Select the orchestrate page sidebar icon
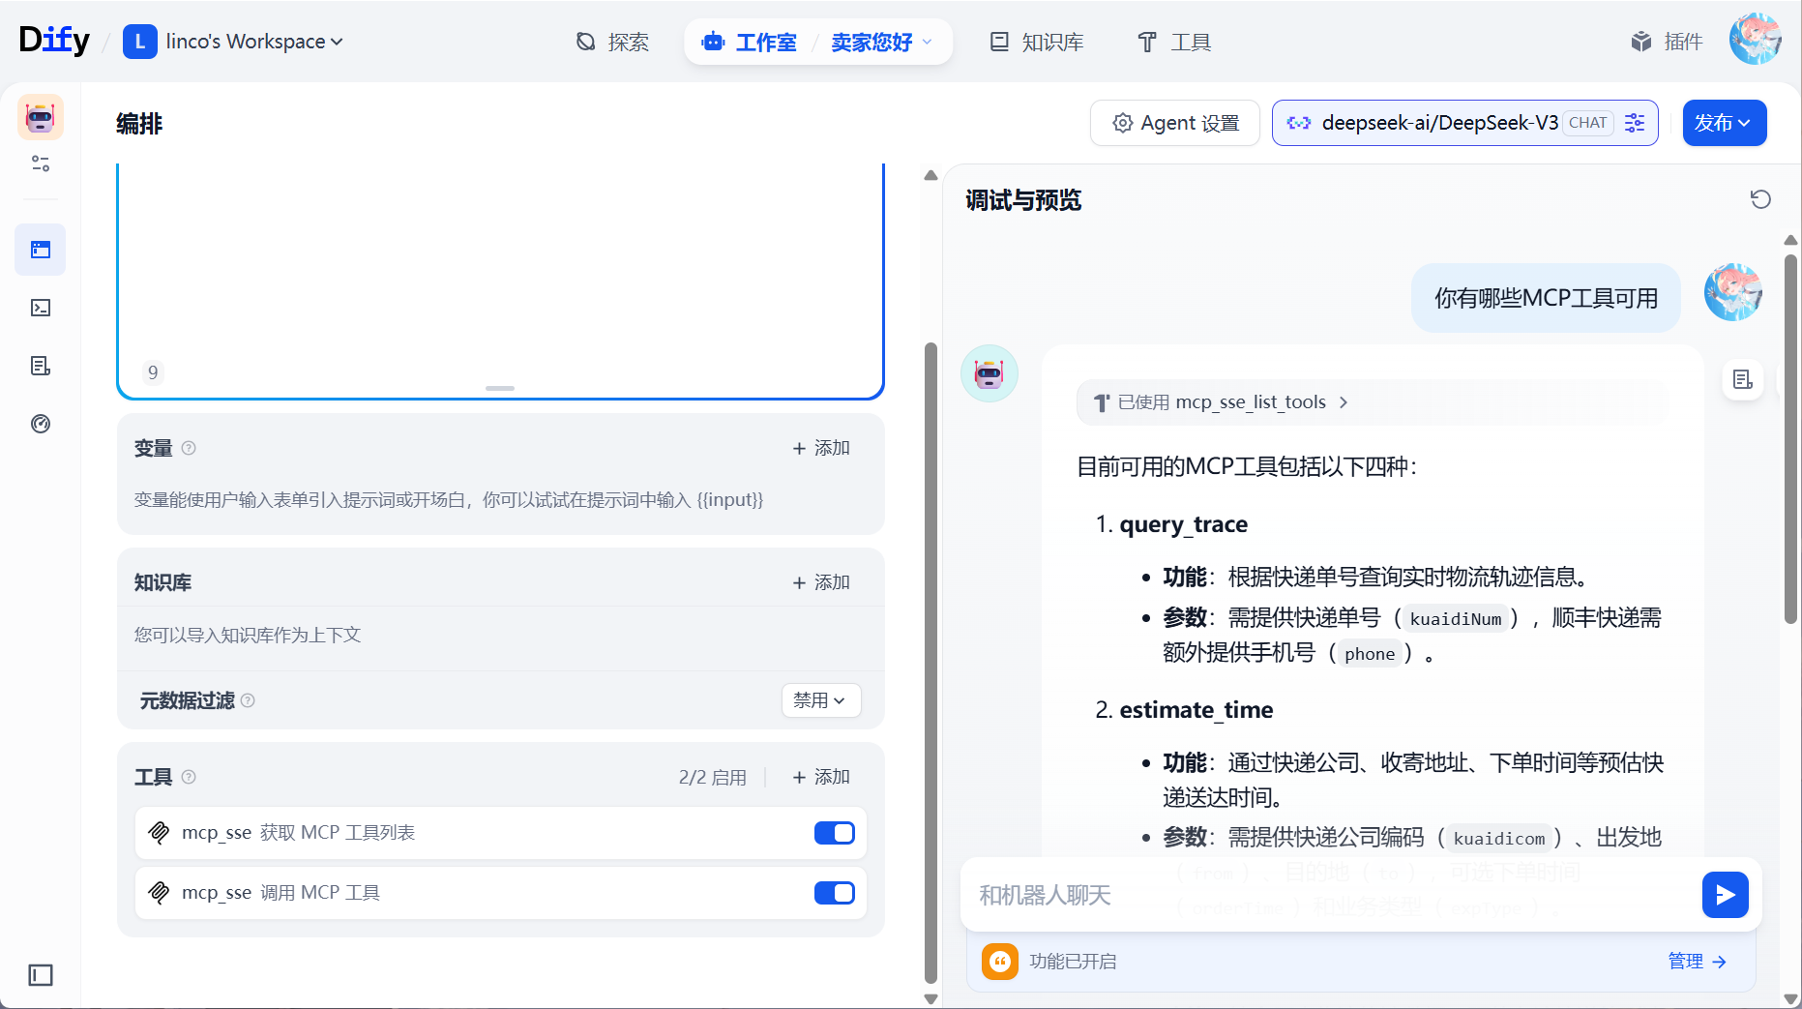 tap(41, 250)
